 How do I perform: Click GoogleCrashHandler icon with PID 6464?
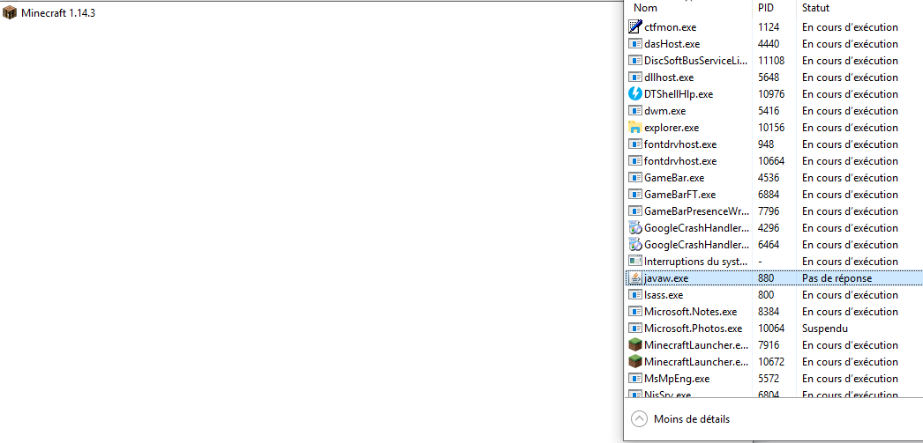coord(634,245)
